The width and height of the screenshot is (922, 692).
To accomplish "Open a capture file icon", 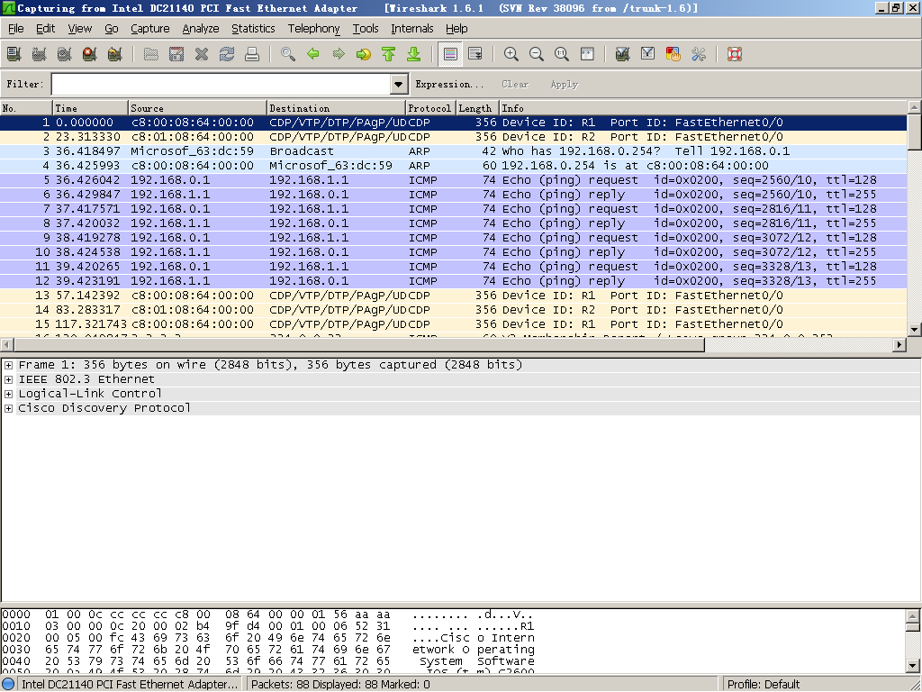I will pyautogui.click(x=151, y=54).
